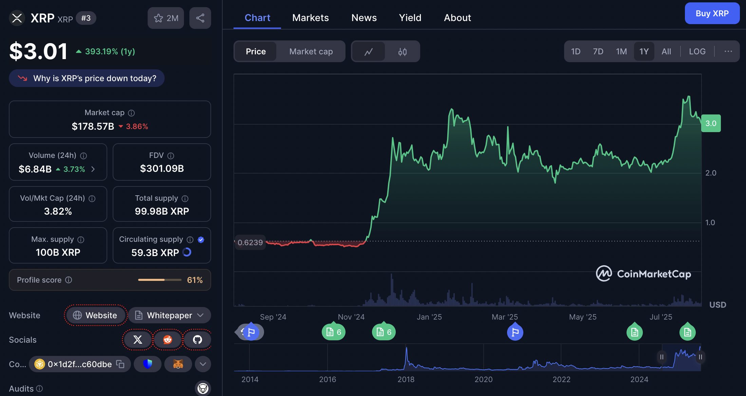This screenshot has width=746, height=396.
Task: Toggle LOG scale on chart
Action: (697, 51)
